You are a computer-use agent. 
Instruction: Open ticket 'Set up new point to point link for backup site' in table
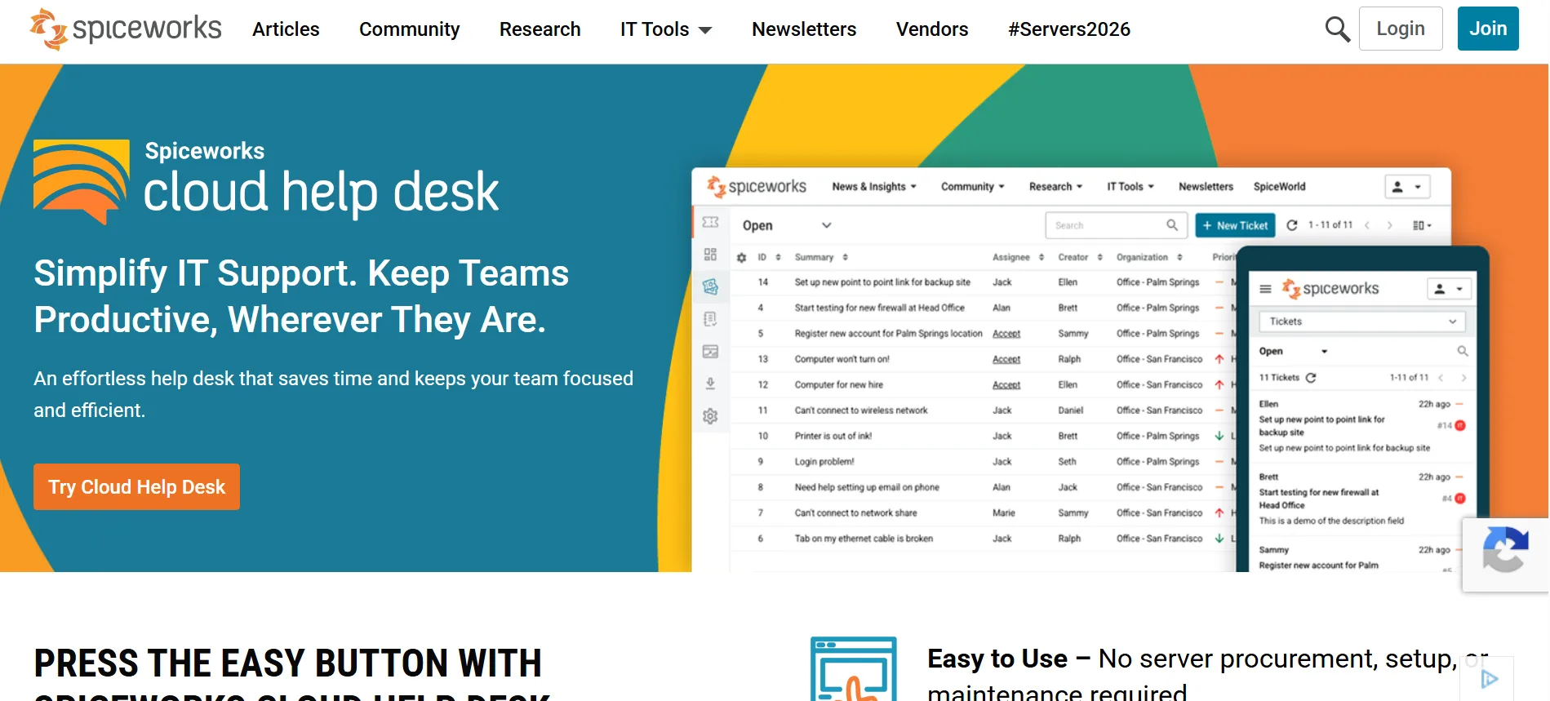pos(882,282)
